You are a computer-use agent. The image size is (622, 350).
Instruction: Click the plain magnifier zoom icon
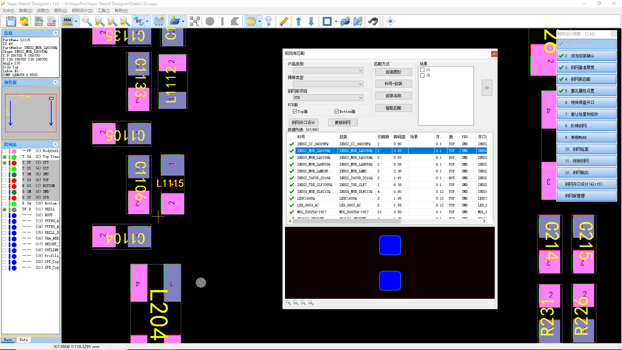tap(86, 22)
